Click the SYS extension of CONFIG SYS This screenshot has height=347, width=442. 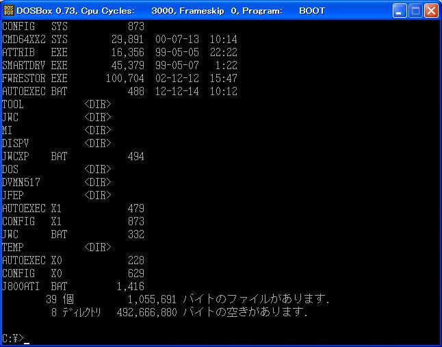(60, 27)
